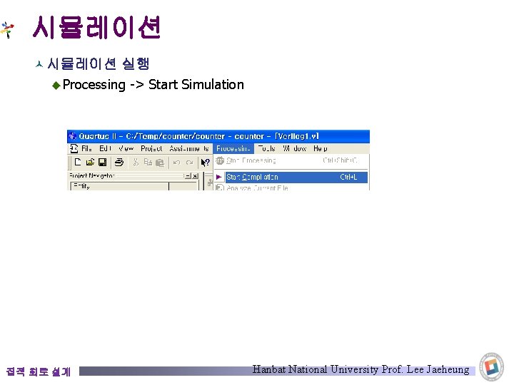The width and height of the screenshot is (514, 385).
Task: Open the Edit menu
Action: pos(105,148)
